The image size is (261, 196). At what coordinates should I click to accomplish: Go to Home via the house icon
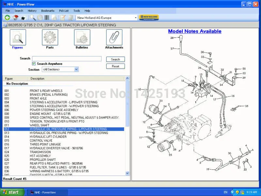coord(15,18)
